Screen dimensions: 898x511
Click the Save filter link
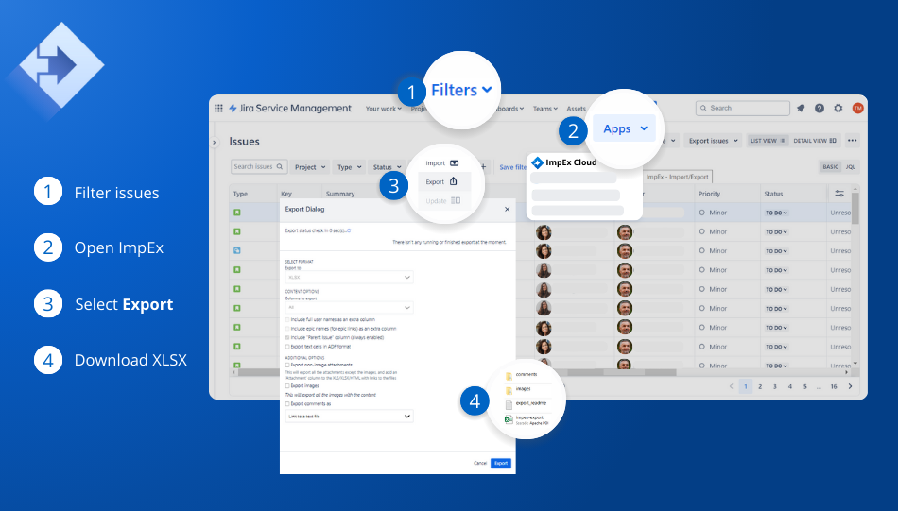click(x=512, y=167)
